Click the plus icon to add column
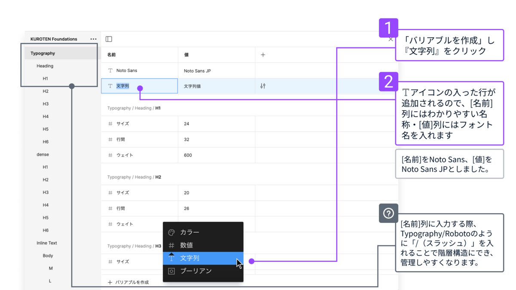Viewport: 516px width, 290px height. 263,55
